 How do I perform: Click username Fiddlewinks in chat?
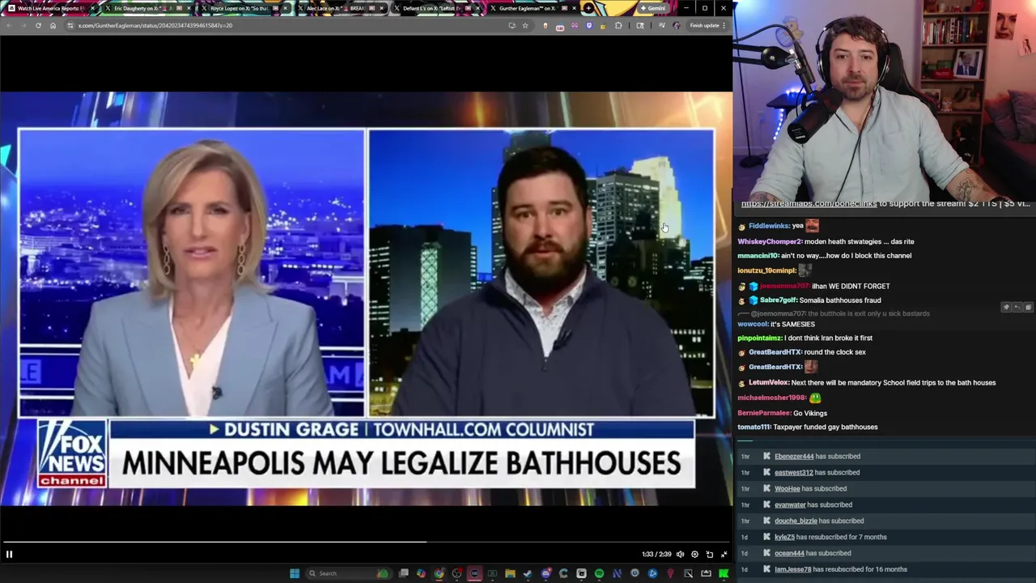768,226
